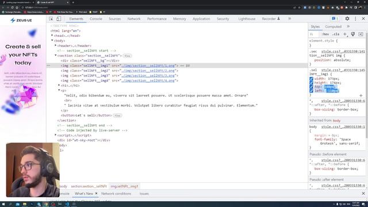Expand the head node
Screen dimensions: 368x207
click(x=52, y=36)
